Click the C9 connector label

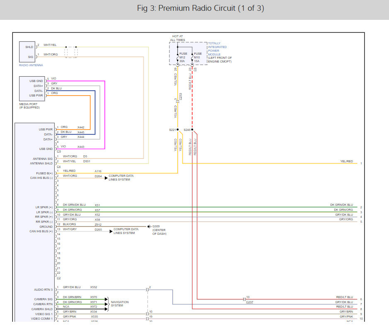[59, 152]
